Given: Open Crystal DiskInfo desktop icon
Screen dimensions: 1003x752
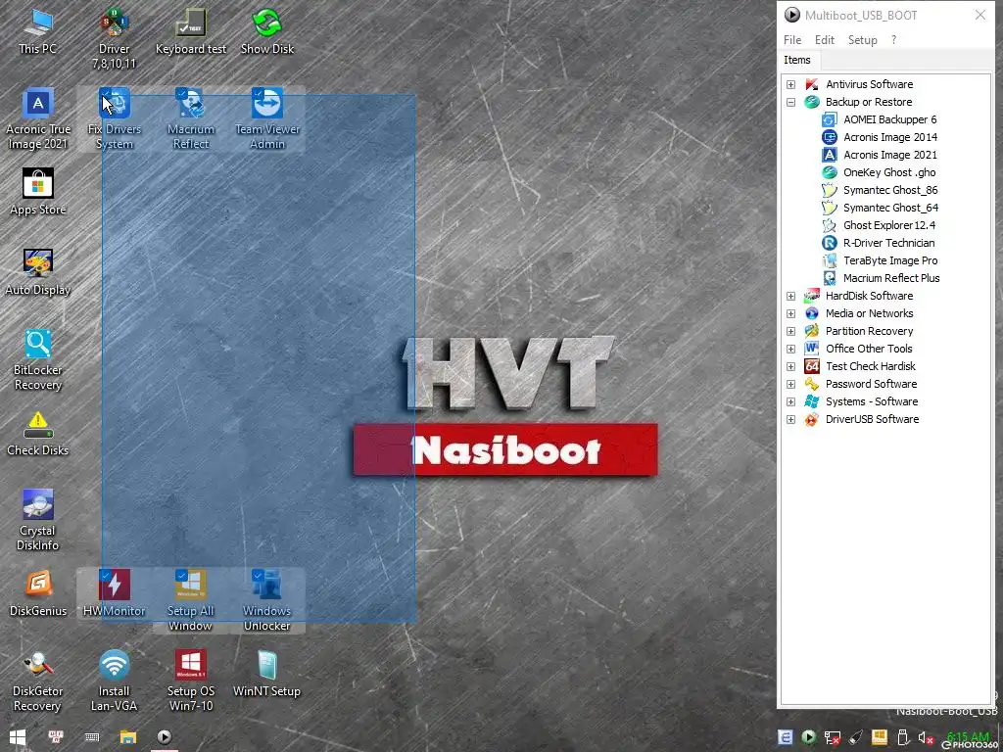Looking at the screenshot, I should click(38, 521).
